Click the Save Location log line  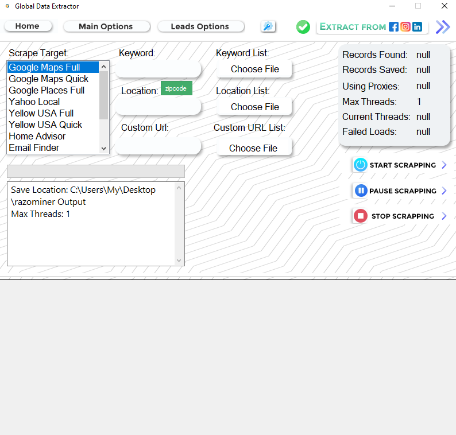point(83,196)
